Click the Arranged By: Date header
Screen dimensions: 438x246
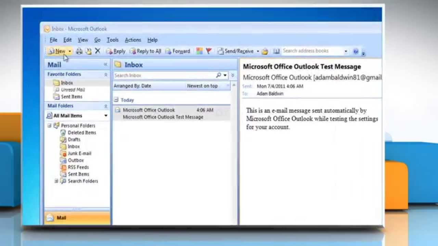click(132, 86)
